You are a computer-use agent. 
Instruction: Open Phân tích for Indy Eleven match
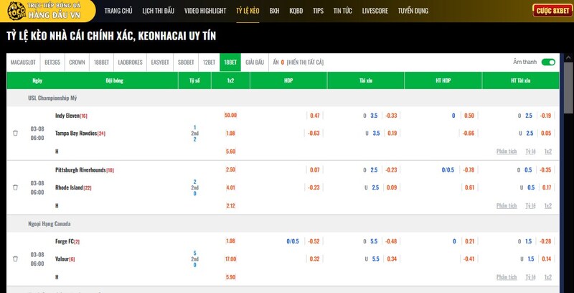507,152
